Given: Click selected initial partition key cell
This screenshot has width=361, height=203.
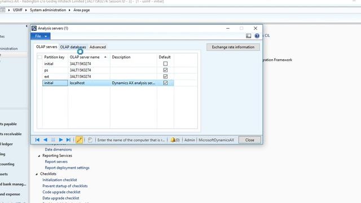Looking at the screenshot, I should [55, 83].
